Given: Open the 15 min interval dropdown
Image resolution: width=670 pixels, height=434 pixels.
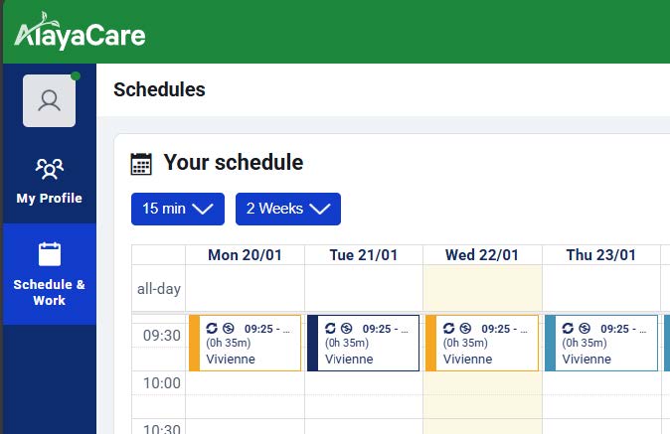Looking at the screenshot, I should (x=178, y=209).
